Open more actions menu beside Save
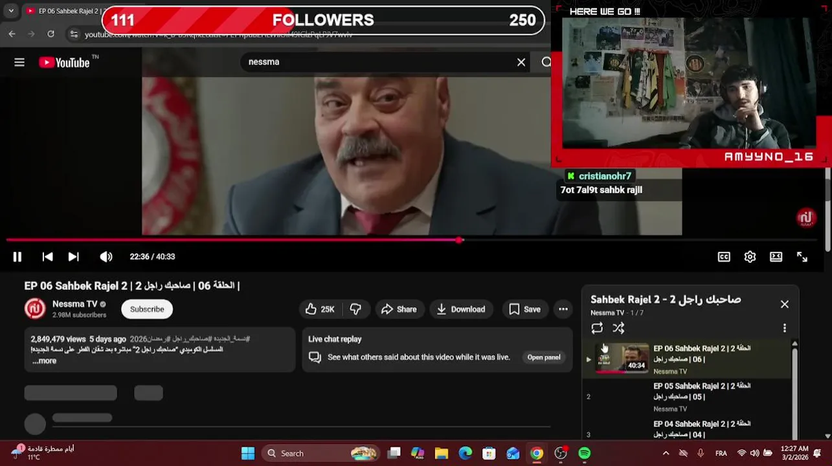Screen dimensions: 832x466 [x=563, y=309]
